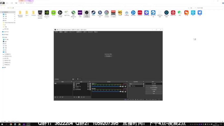Open the OBS File menu

pos(56,32)
